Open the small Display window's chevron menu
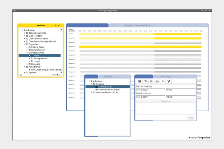Image resolution: width=224 pixels, height=149 pixels. point(86,77)
